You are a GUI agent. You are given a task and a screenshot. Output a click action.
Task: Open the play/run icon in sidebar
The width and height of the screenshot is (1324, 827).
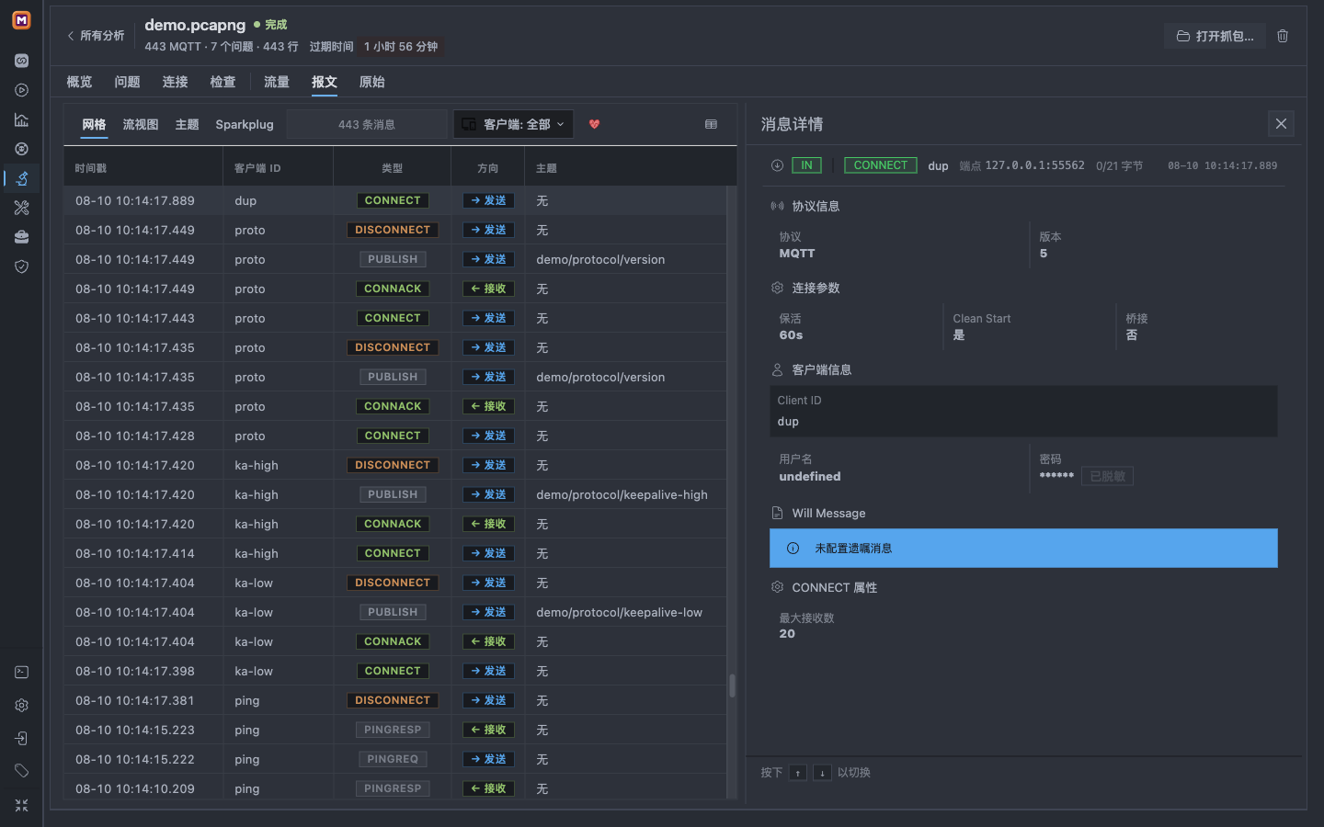[21, 90]
